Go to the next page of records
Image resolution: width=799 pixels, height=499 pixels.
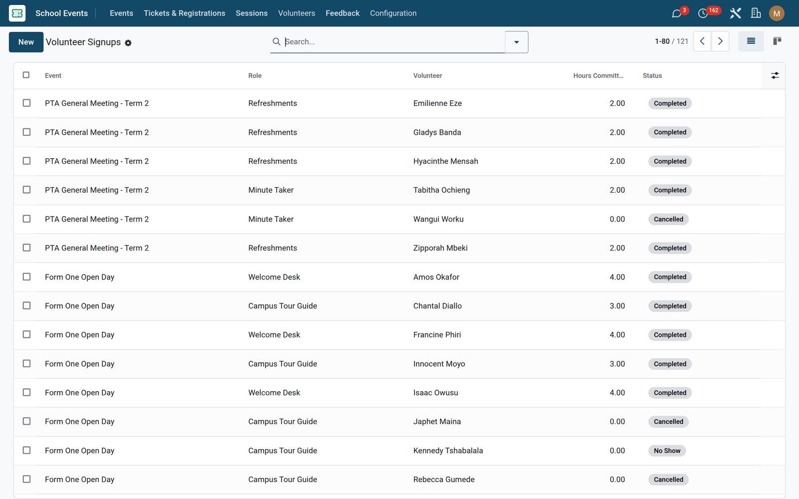pyautogui.click(x=720, y=41)
